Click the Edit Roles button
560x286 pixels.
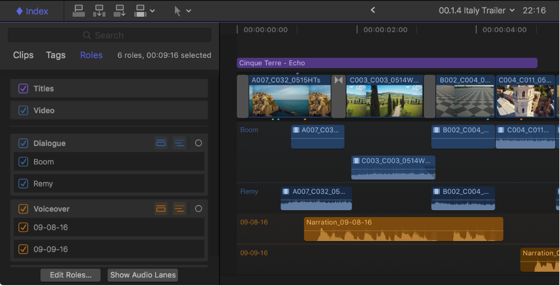point(70,275)
